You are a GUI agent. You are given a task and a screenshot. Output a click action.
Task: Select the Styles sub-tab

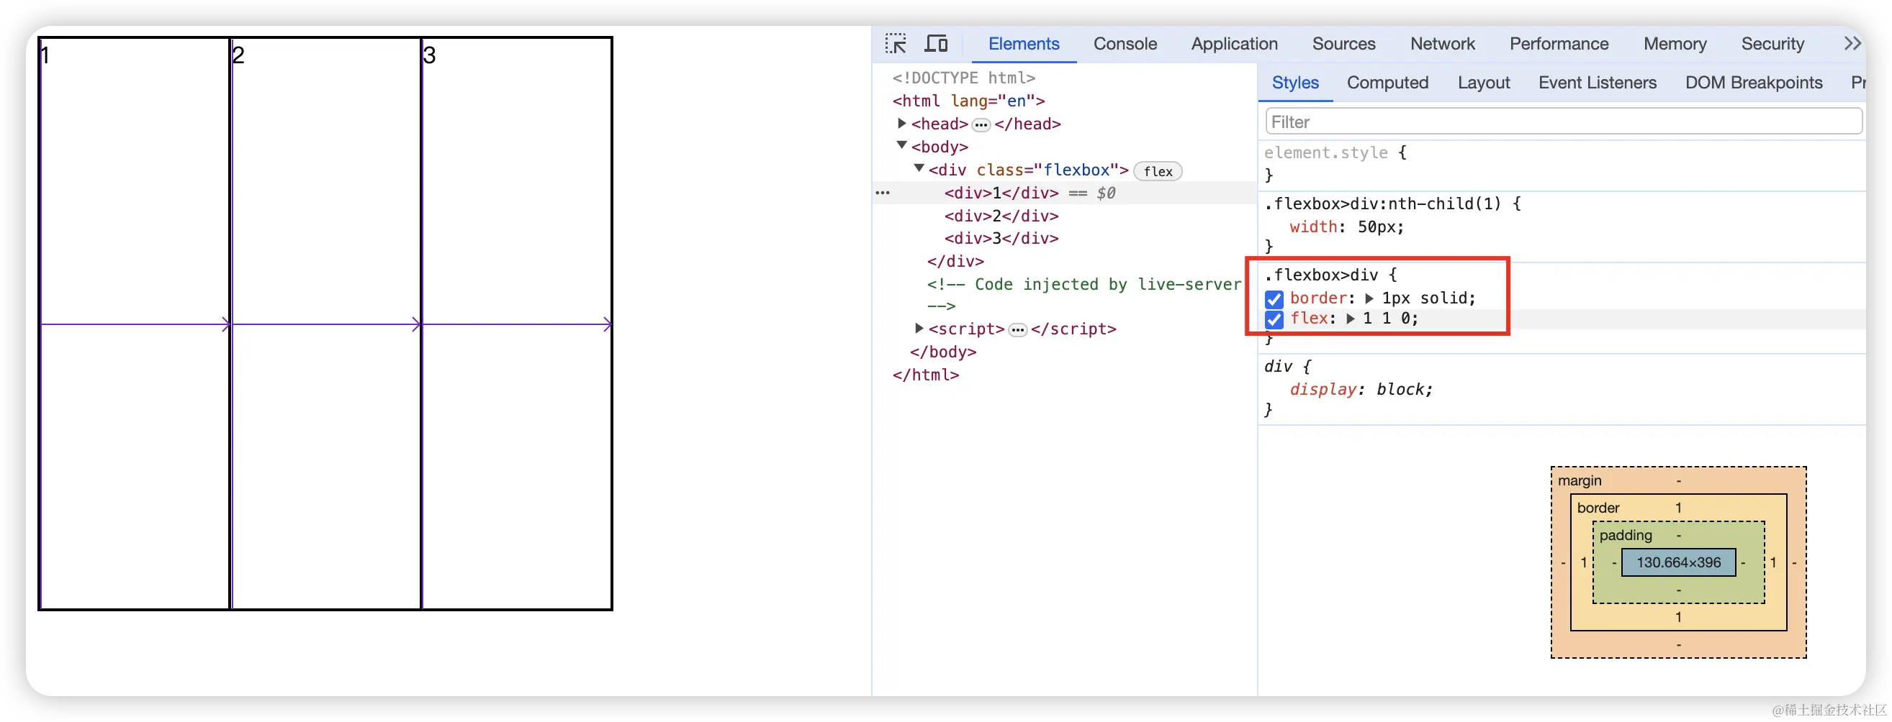tap(1295, 83)
